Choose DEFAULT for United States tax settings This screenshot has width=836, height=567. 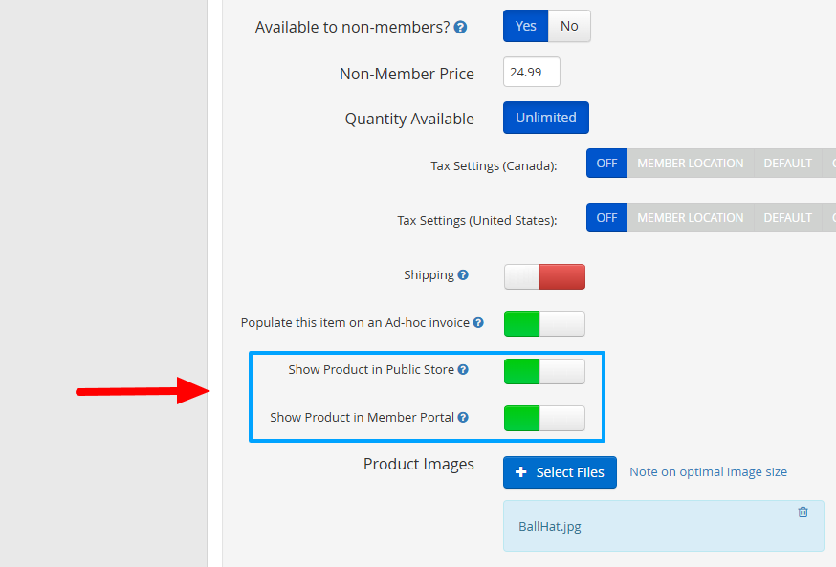[x=787, y=218]
